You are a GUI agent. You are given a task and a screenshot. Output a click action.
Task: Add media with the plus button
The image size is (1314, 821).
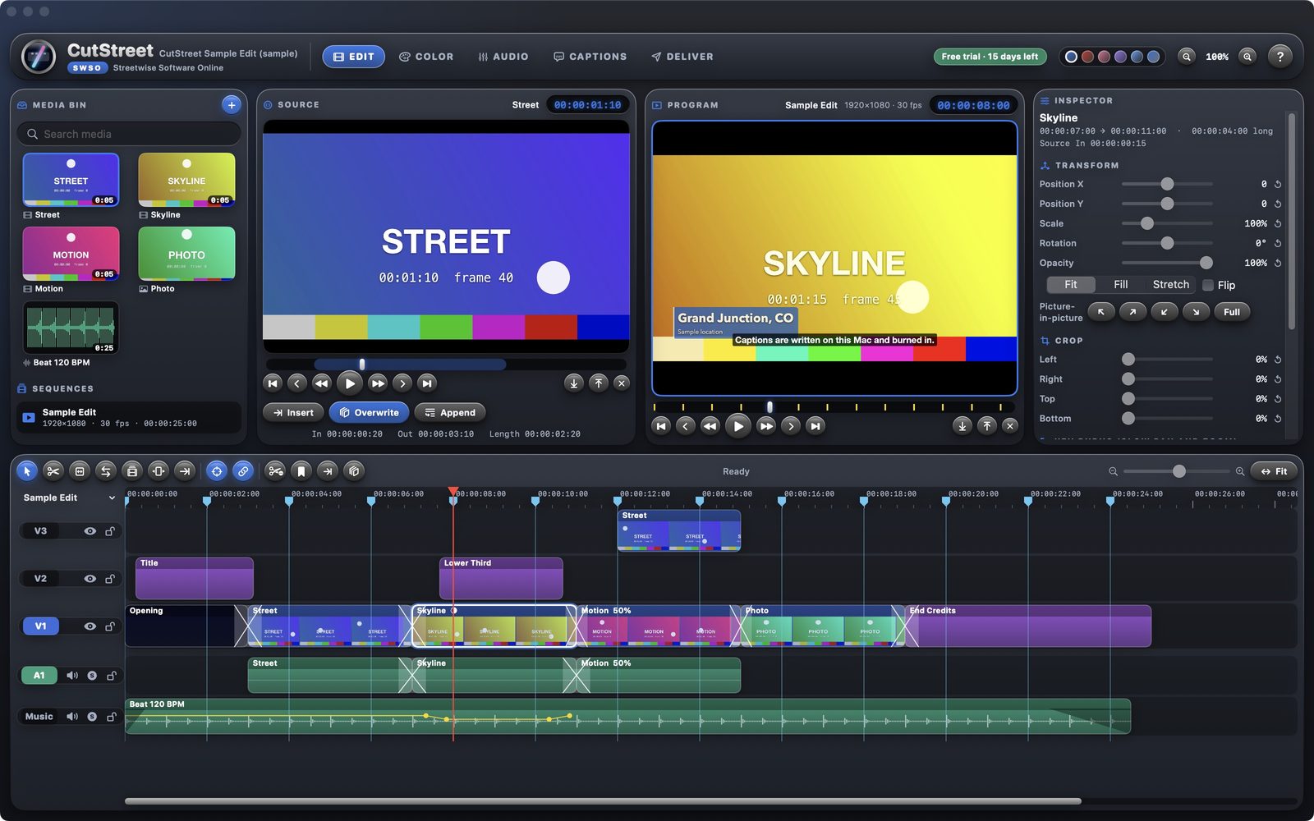tap(232, 105)
